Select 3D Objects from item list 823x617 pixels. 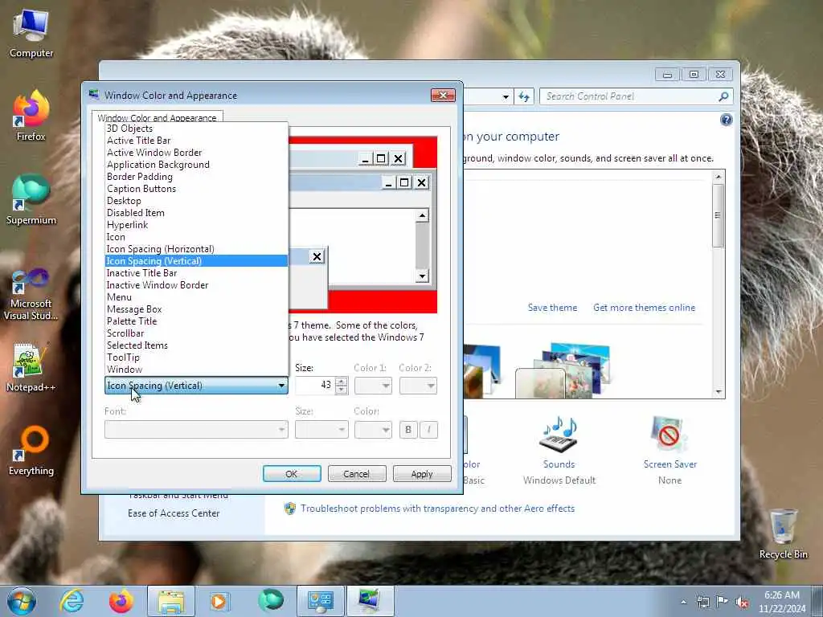[196, 129]
